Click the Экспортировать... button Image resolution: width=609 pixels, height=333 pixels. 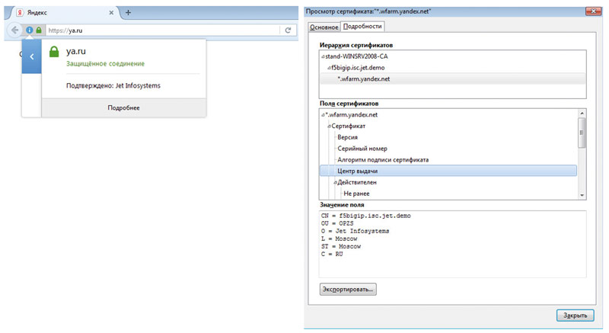(x=348, y=289)
